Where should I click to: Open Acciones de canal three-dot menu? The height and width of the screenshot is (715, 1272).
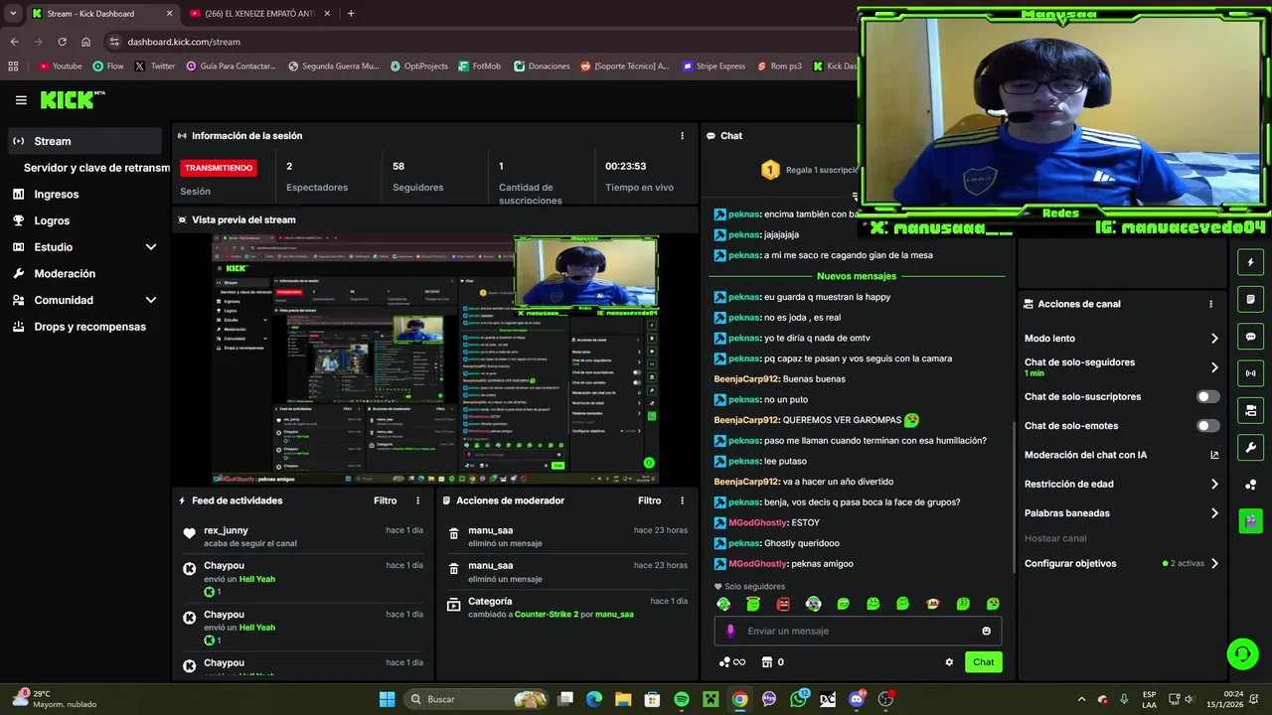point(1210,304)
